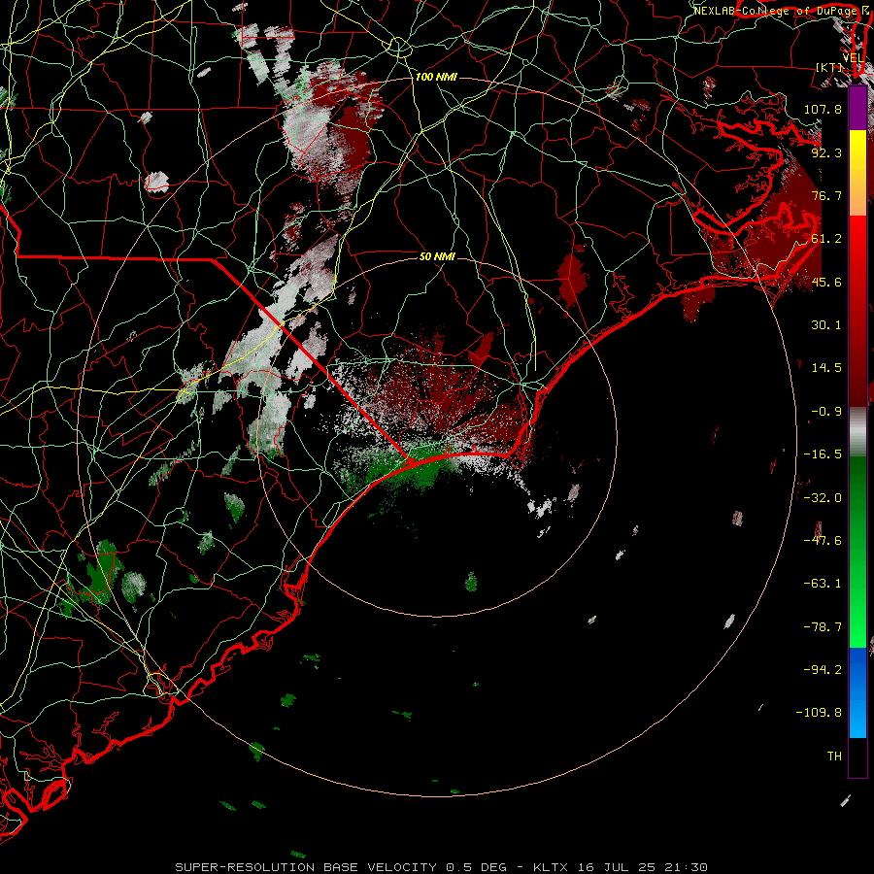Click the 61.2 legend value
The height and width of the screenshot is (874, 874).
click(826, 239)
